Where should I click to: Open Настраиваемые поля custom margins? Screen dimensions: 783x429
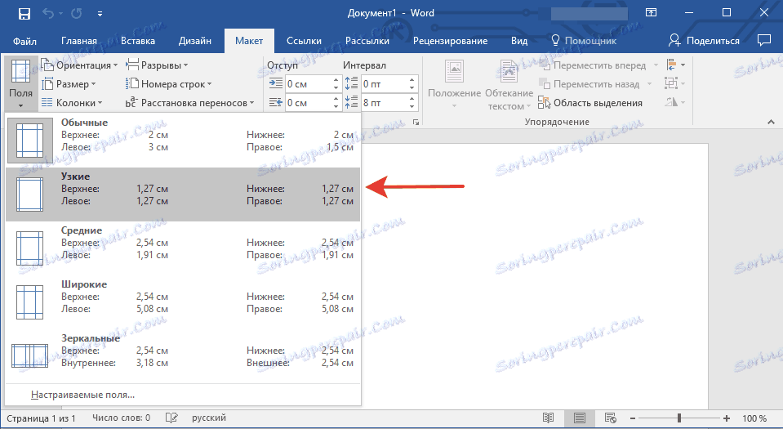coord(183,395)
